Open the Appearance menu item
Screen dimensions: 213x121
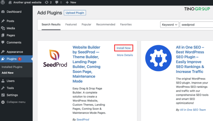tap(15, 52)
